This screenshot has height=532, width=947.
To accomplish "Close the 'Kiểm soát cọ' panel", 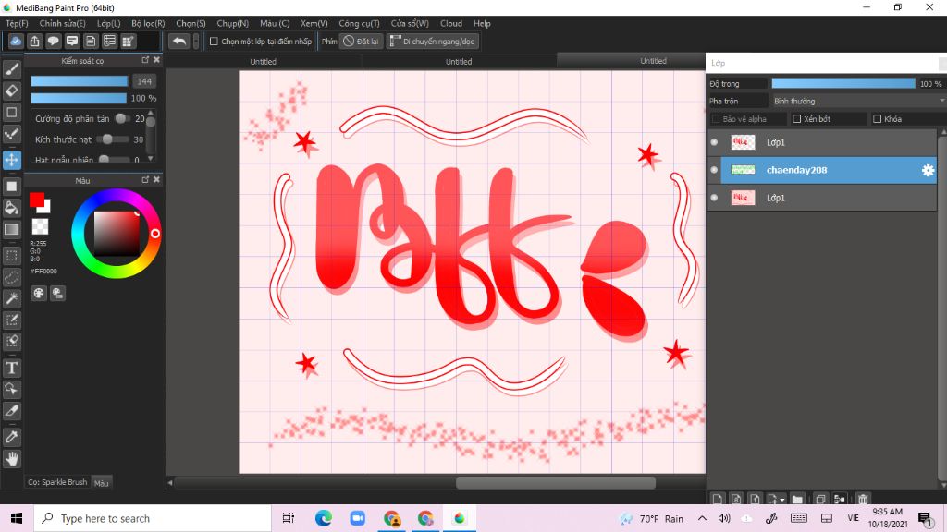I will coord(156,60).
